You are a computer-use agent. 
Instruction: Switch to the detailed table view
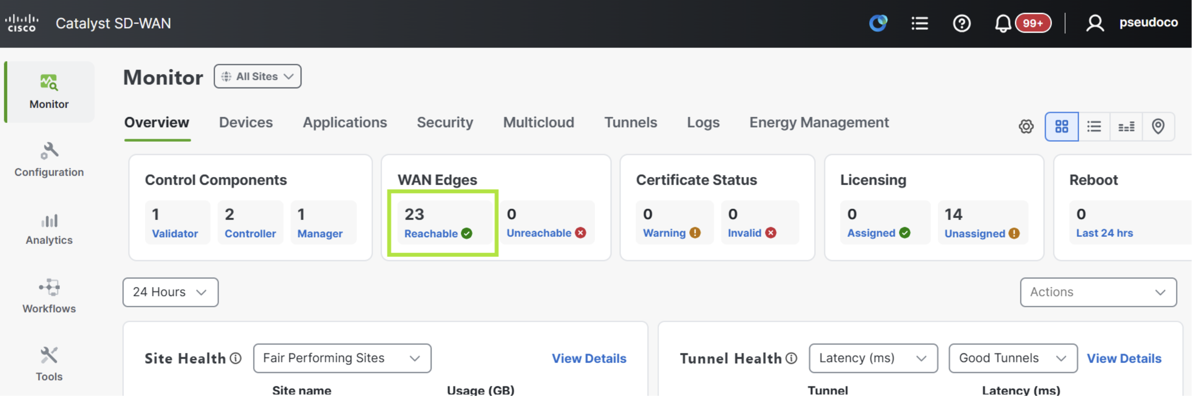pyautogui.click(x=1126, y=126)
